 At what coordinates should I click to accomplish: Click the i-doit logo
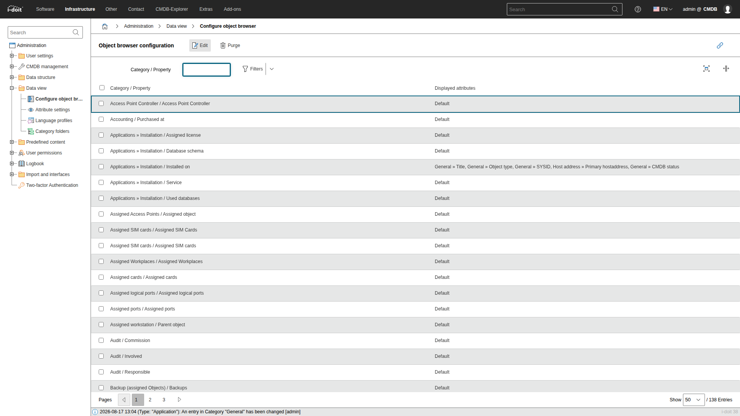click(15, 9)
